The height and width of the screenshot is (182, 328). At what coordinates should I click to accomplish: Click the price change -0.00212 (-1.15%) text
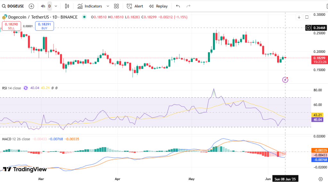tap(173, 17)
